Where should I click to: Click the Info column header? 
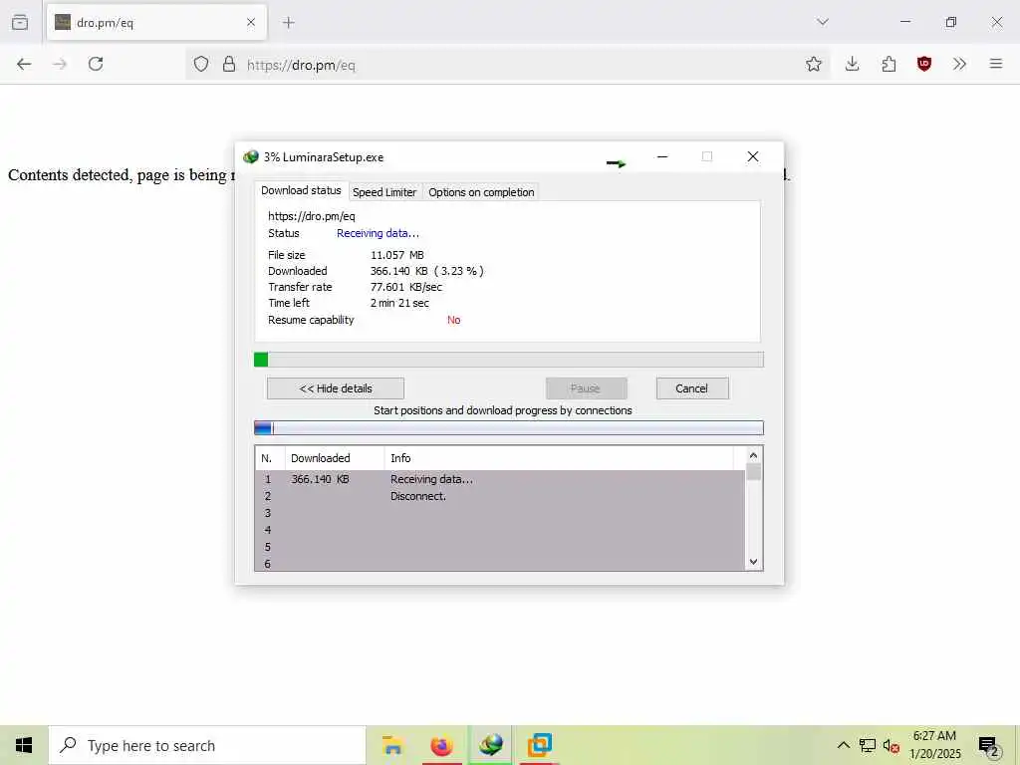point(559,458)
